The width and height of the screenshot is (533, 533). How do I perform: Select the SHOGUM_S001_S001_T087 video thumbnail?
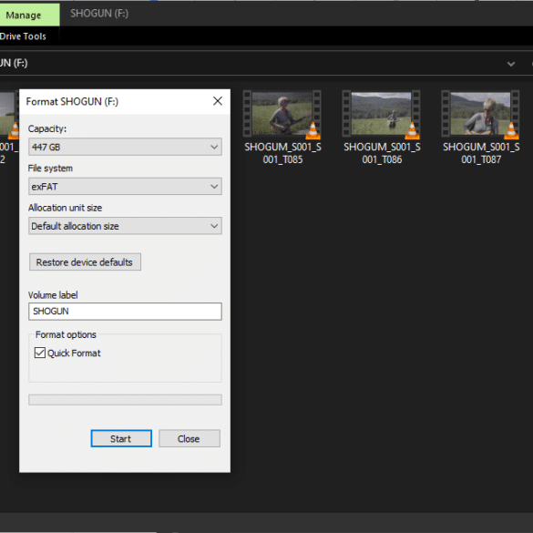pyautogui.click(x=481, y=114)
